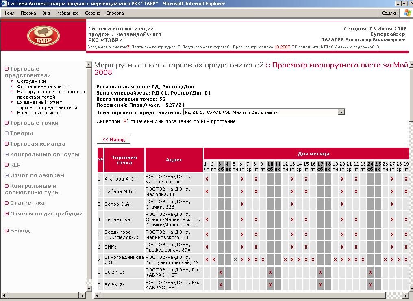Click the address Малиновского, 68

click(167, 237)
